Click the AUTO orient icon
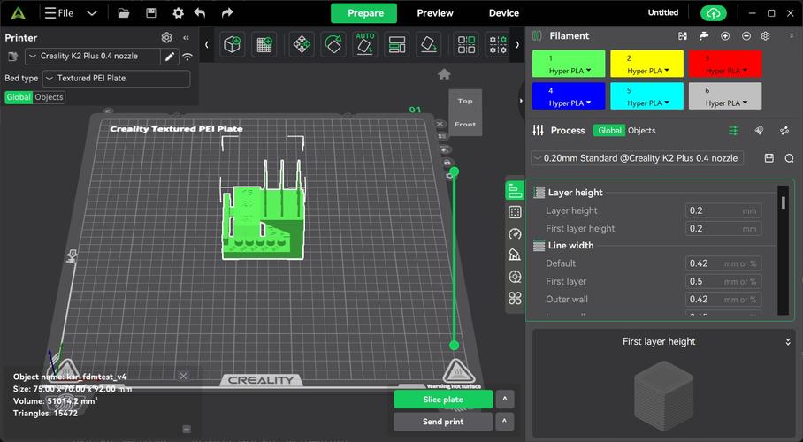The height and width of the screenshot is (442, 803). click(364, 43)
